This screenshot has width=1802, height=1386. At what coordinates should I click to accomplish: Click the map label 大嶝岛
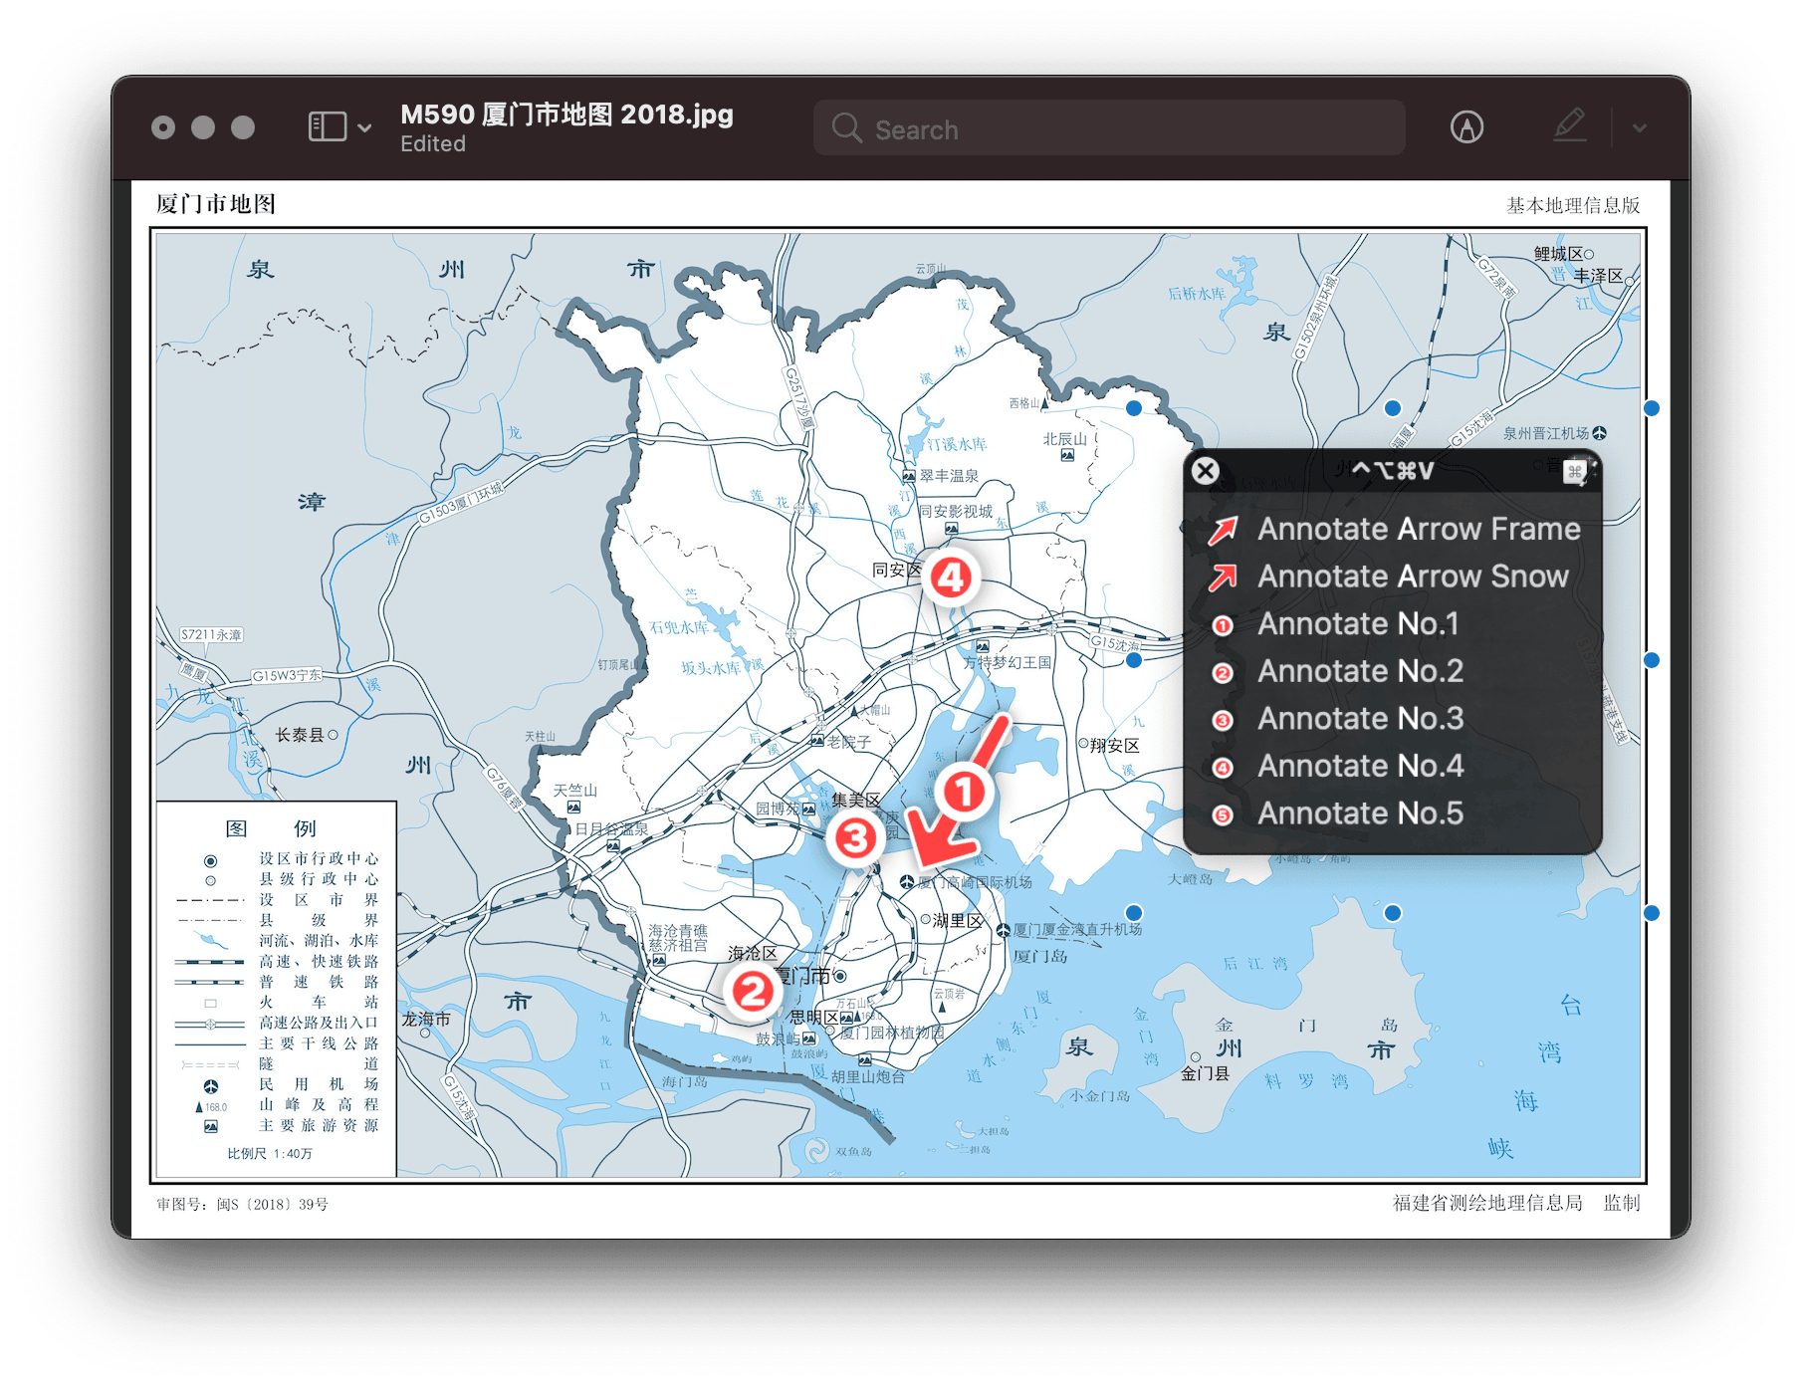point(1191,879)
